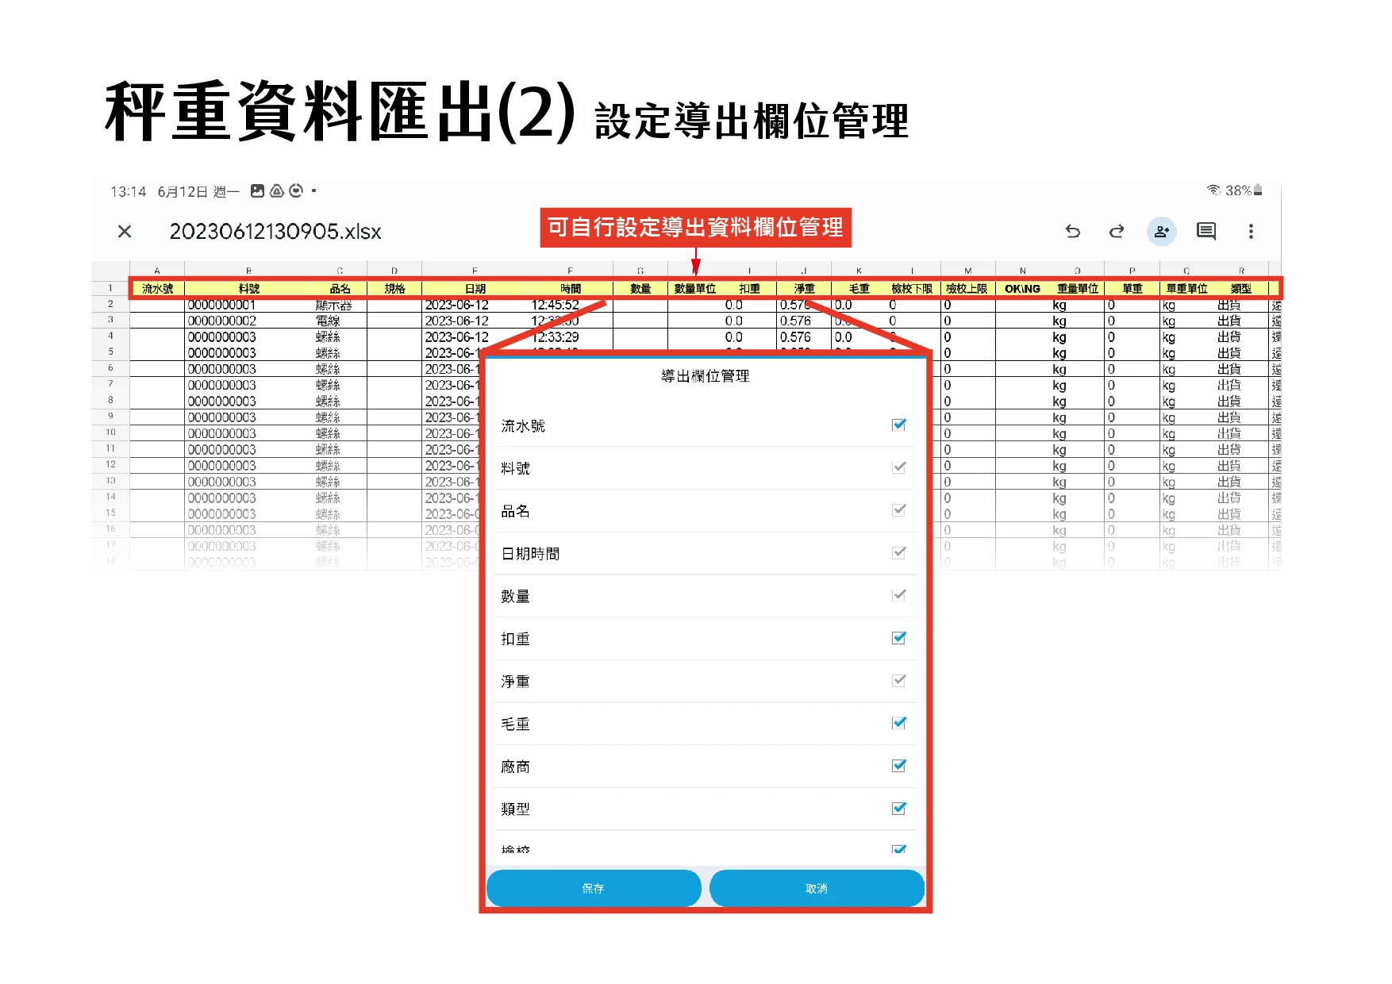Select the 料號 header cell
Viewport: 1392px width, 984px height.
click(x=249, y=289)
